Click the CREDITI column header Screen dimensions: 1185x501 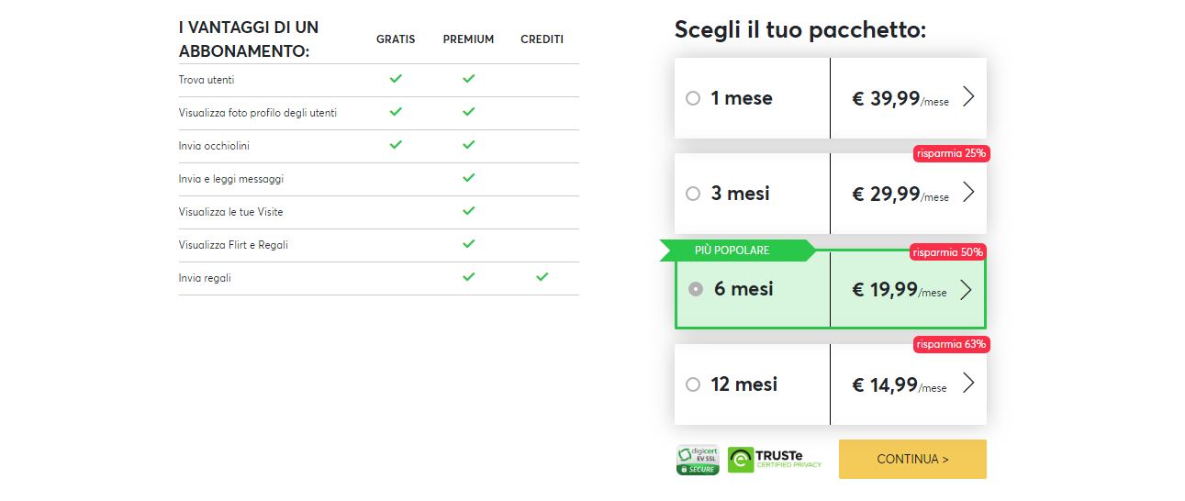[542, 39]
